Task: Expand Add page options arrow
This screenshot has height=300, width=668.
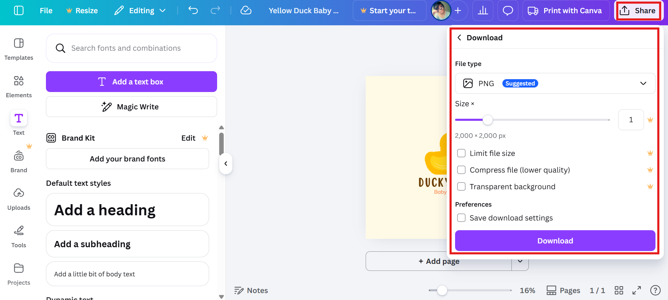Action: [520, 261]
